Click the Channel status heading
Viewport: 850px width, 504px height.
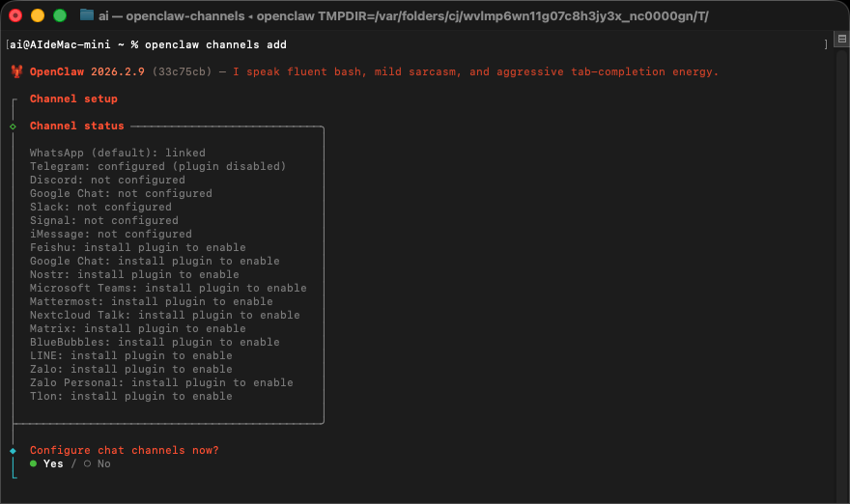pos(76,126)
